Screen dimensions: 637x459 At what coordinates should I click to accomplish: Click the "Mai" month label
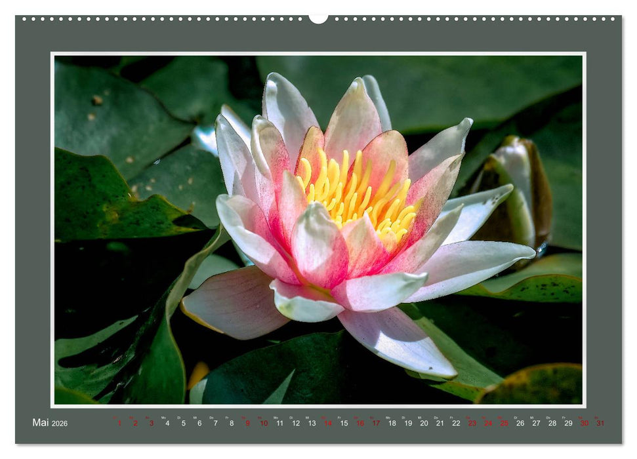[41, 423]
